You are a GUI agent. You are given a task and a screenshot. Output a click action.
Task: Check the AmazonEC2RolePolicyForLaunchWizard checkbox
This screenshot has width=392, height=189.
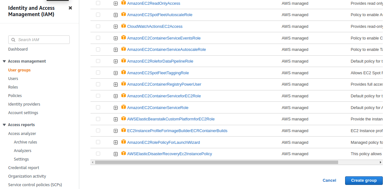pos(98,142)
